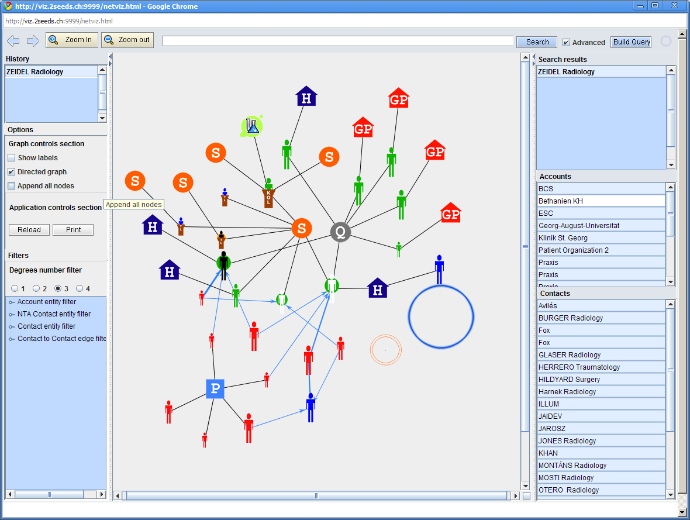Click the Accounts list scroll down arrow
690x520 pixels.
(670, 282)
